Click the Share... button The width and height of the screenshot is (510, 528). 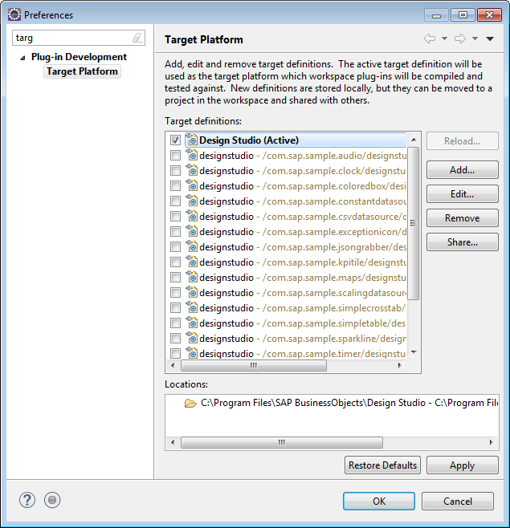point(462,242)
